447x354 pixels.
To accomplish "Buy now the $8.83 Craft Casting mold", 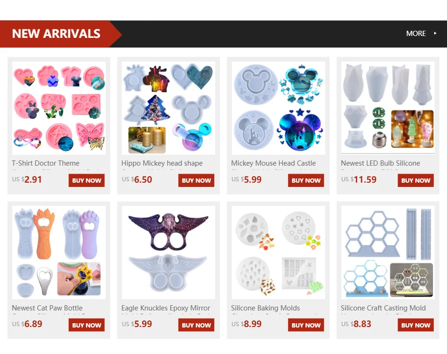I will tap(416, 325).
